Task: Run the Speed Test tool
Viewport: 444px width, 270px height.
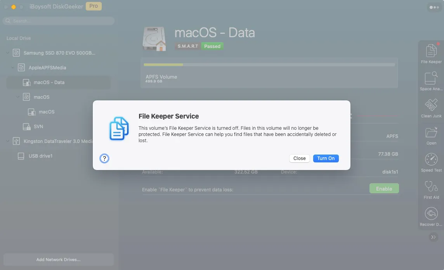Action: tap(431, 162)
